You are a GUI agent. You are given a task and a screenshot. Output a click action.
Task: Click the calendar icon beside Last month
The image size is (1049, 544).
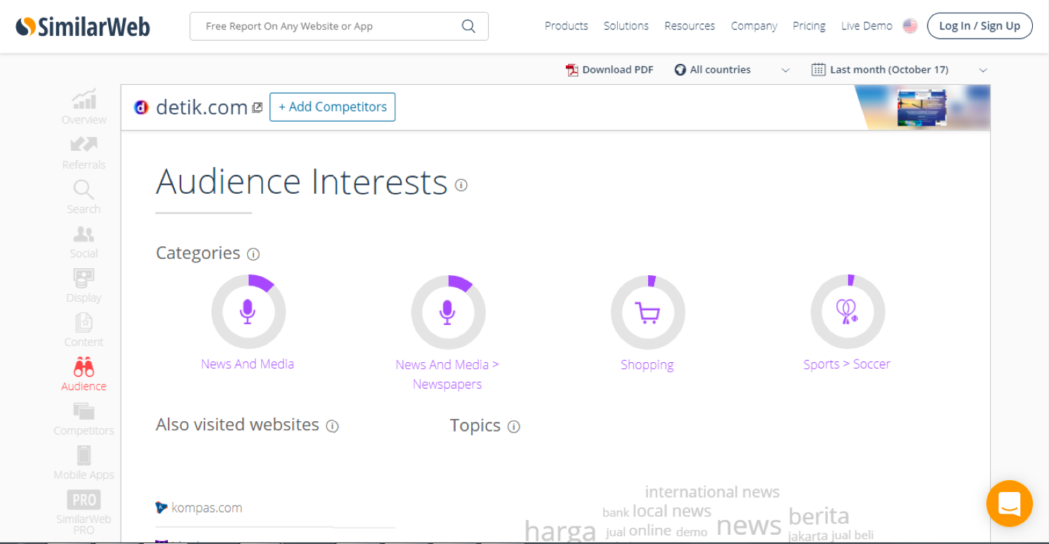tap(818, 69)
